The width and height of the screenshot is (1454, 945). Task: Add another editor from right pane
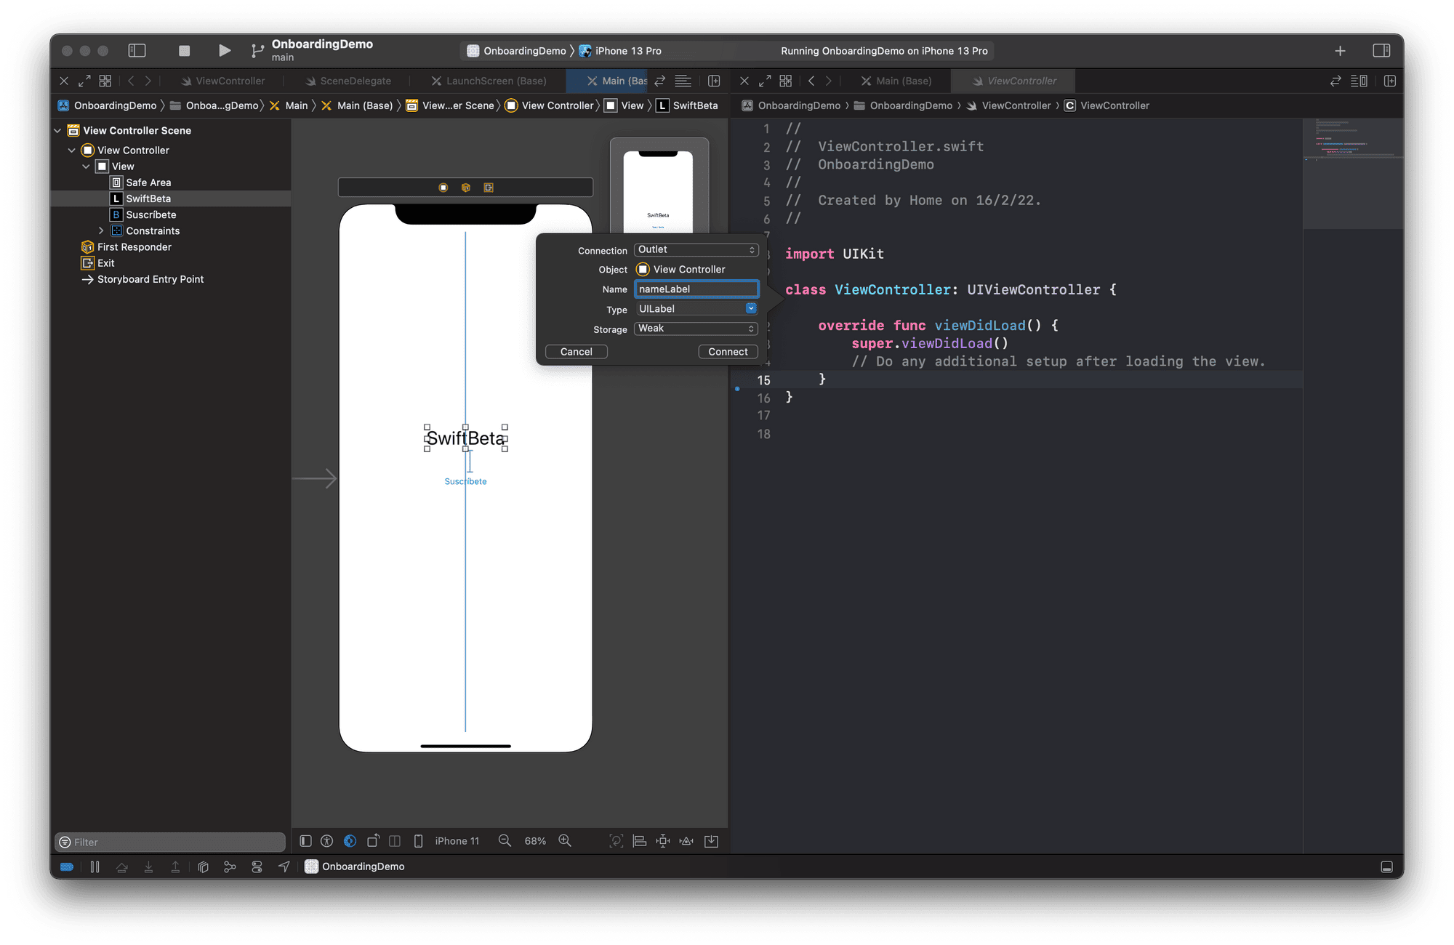[x=1390, y=81]
